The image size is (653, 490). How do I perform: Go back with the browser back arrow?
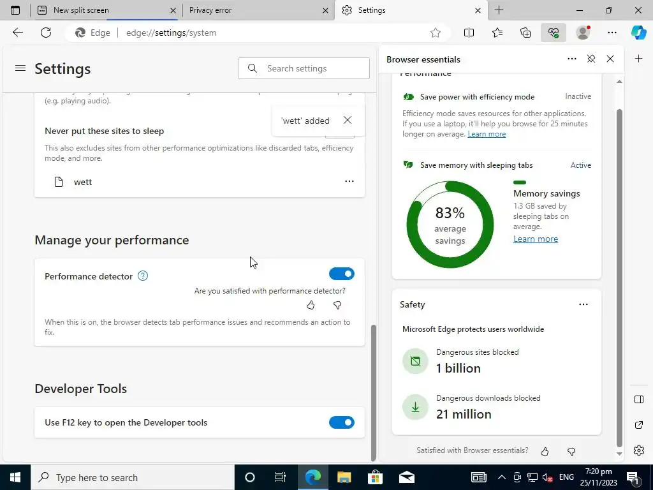[17, 33]
